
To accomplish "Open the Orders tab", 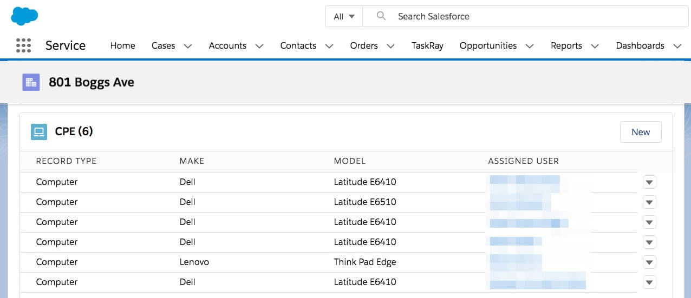I will [x=364, y=45].
